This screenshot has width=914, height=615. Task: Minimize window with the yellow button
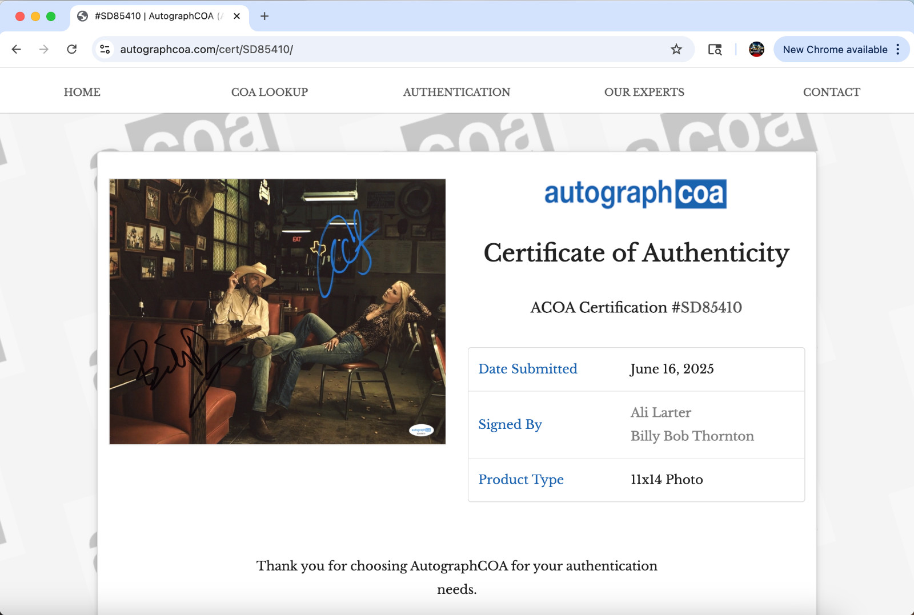pyautogui.click(x=35, y=16)
